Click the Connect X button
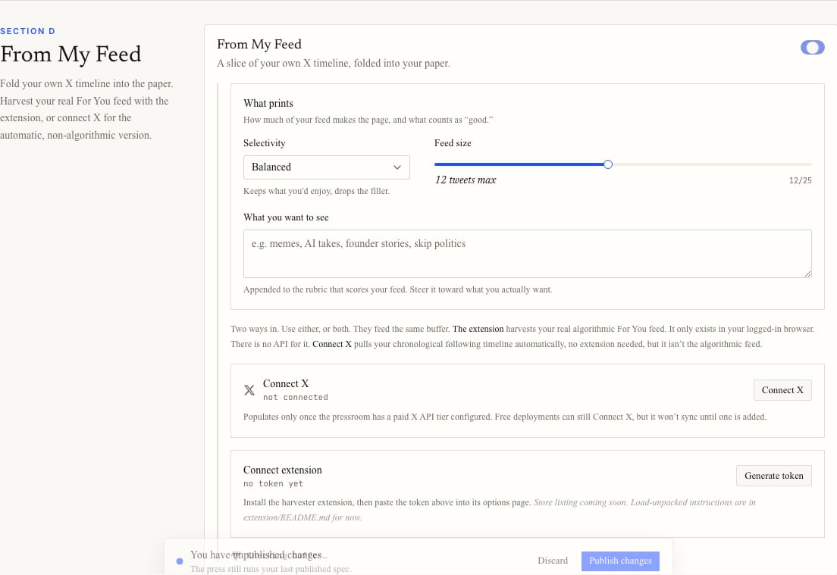The width and height of the screenshot is (837, 575). coord(782,390)
